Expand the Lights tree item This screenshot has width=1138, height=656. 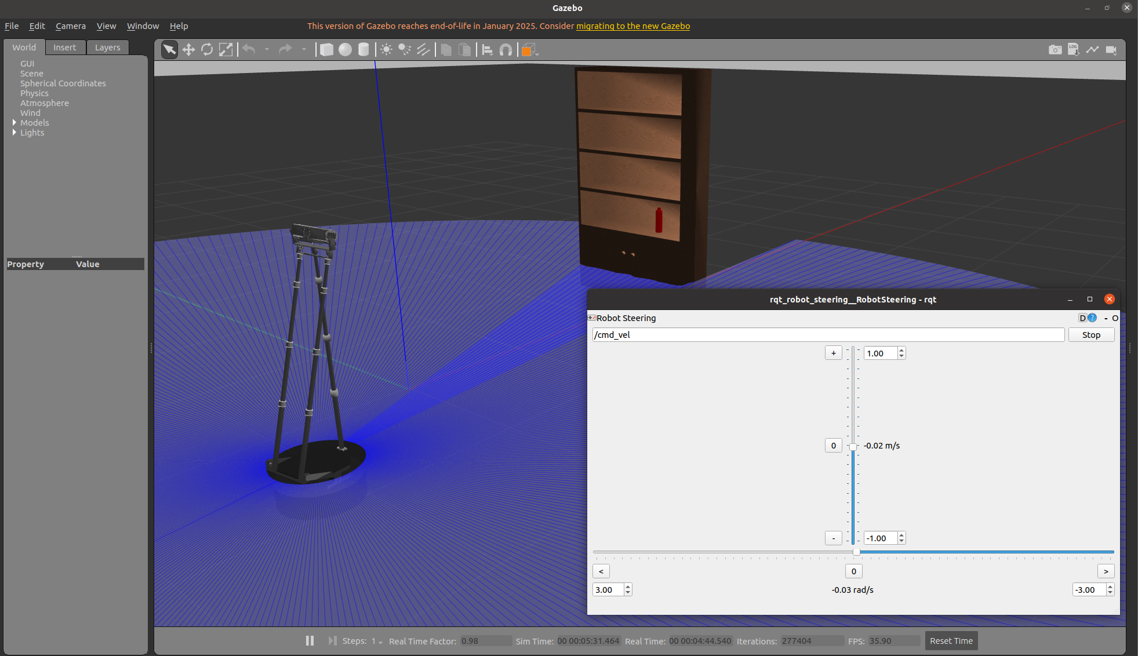(x=14, y=132)
